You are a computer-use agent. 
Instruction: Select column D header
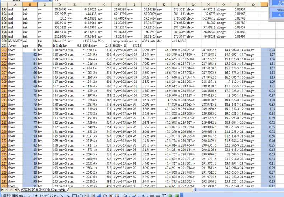click(60, 5)
